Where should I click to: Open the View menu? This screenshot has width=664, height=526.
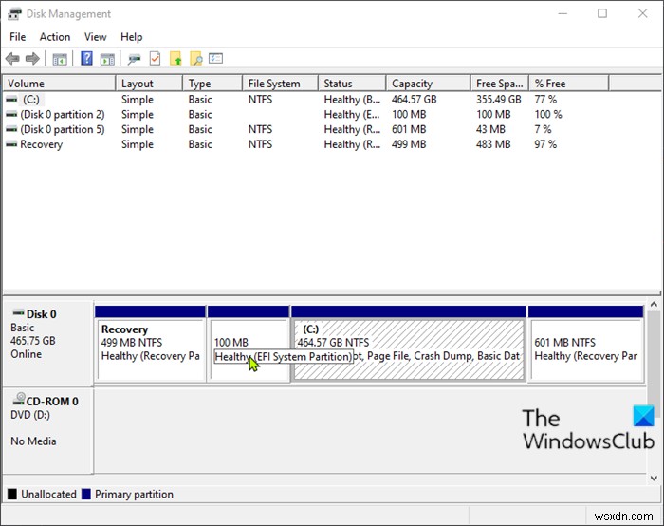tap(95, 37)
